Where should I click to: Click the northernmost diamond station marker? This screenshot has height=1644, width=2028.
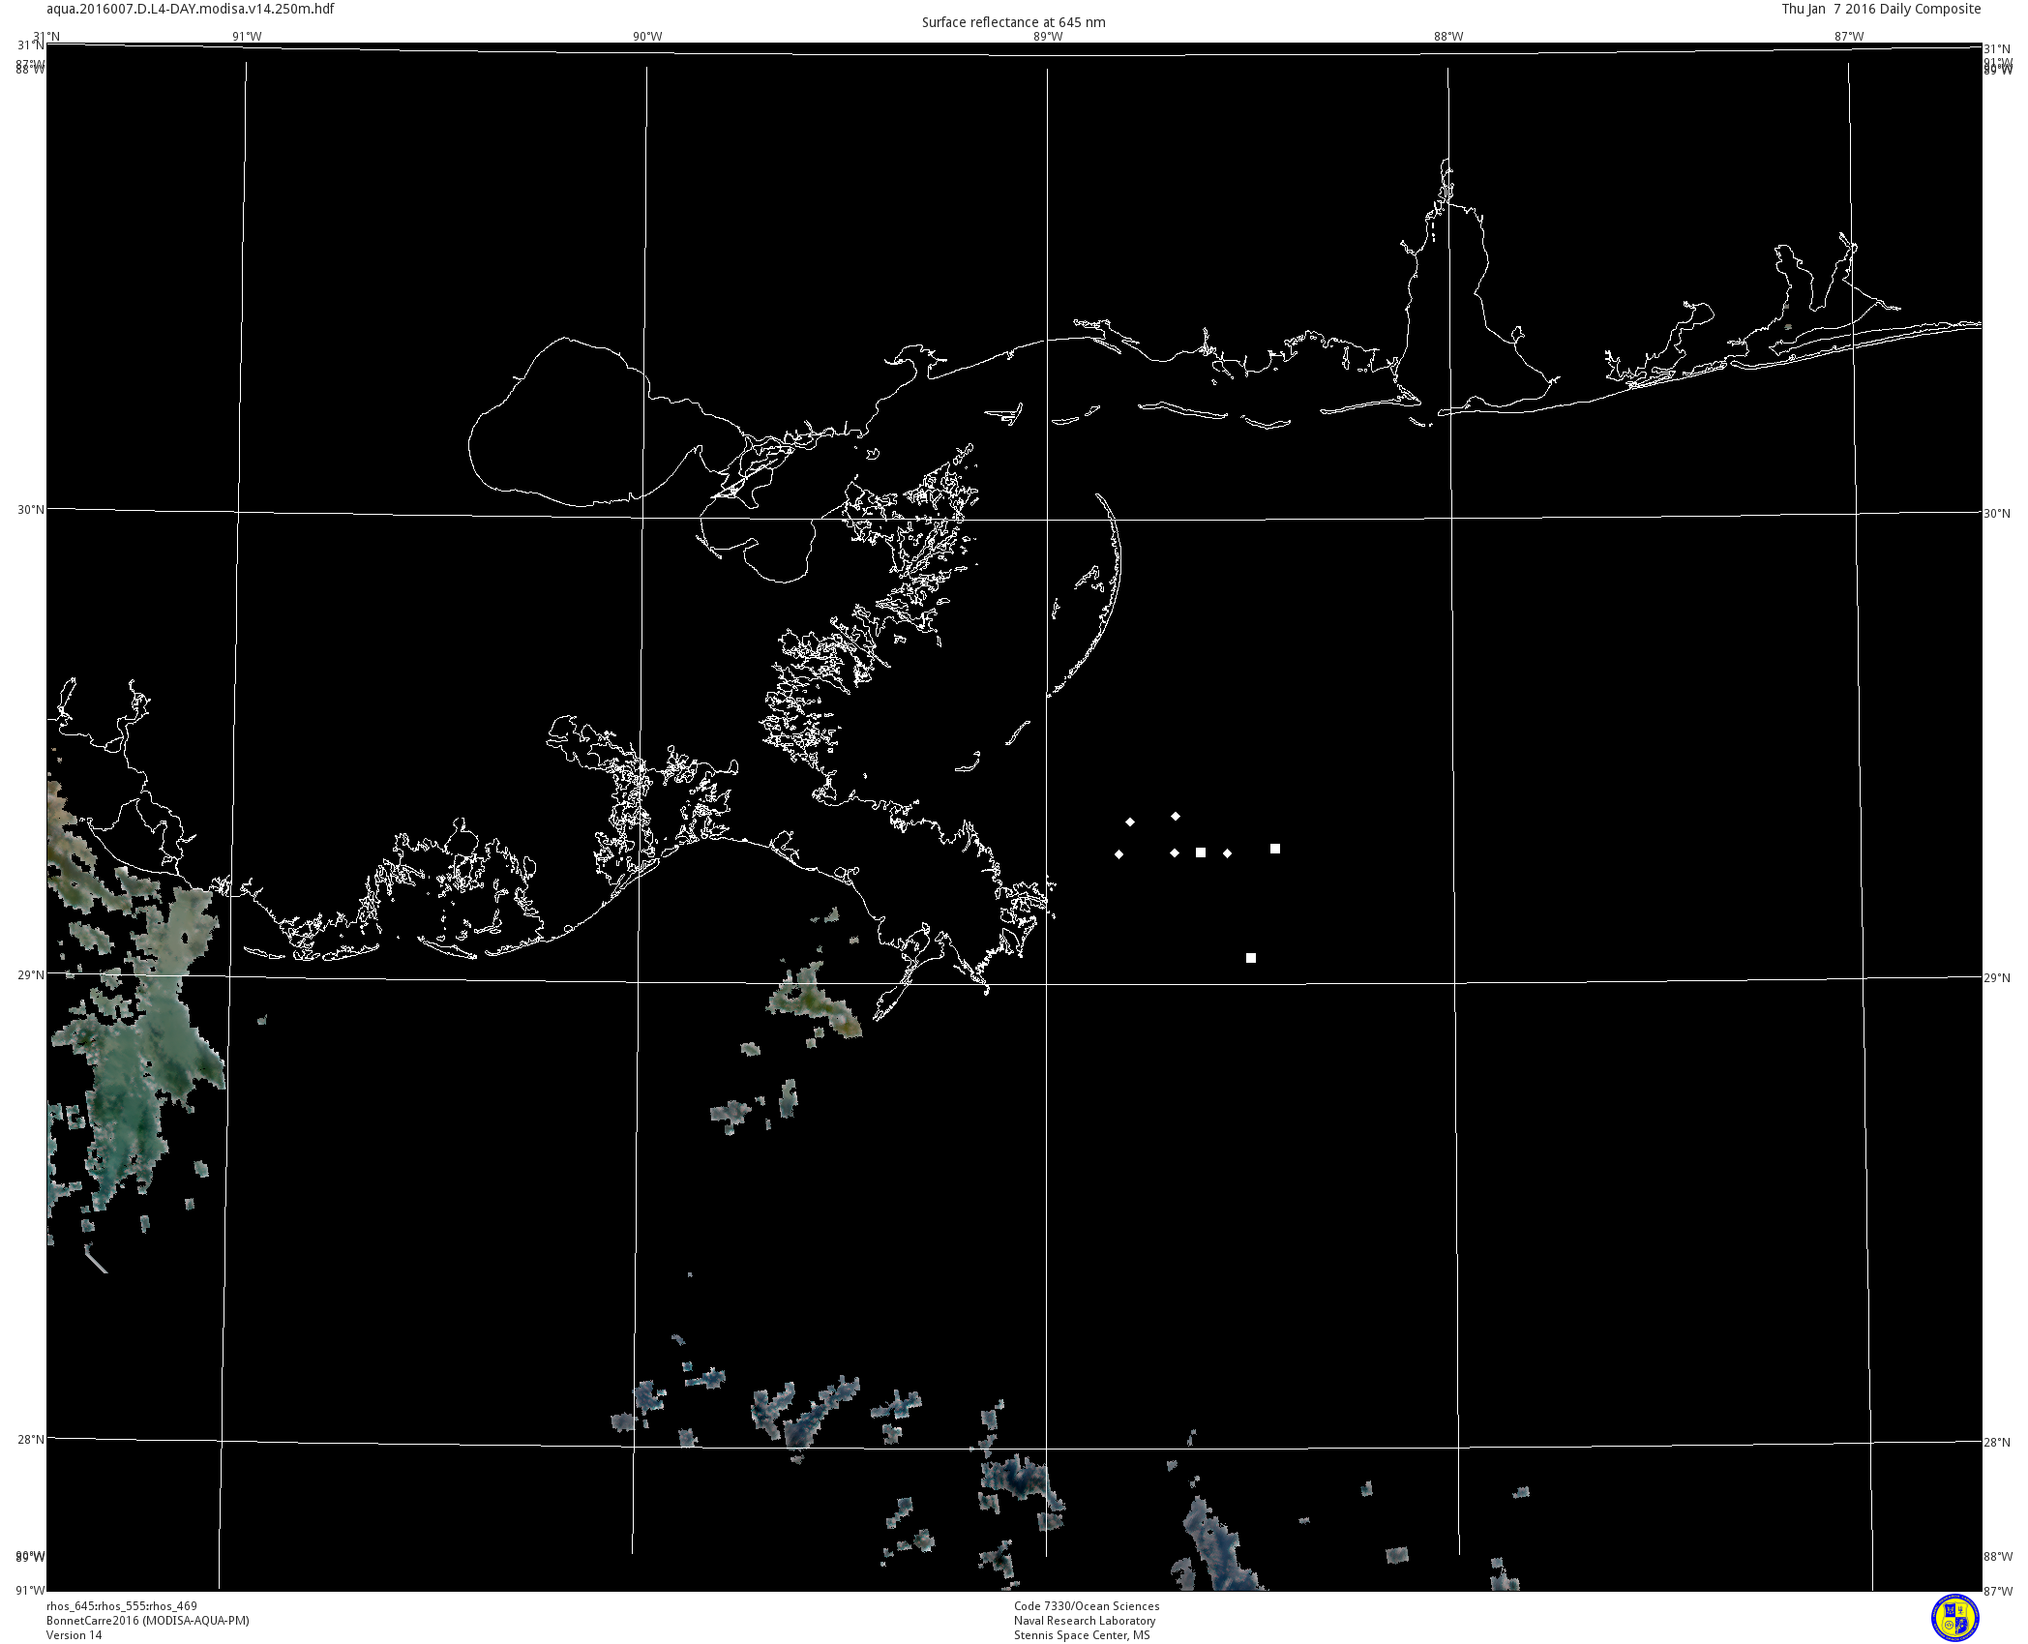[1176, 817]
